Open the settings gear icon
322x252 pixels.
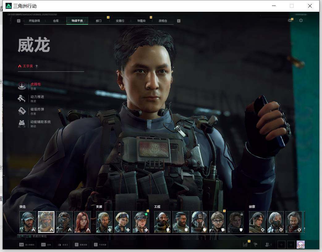(301, 20)
